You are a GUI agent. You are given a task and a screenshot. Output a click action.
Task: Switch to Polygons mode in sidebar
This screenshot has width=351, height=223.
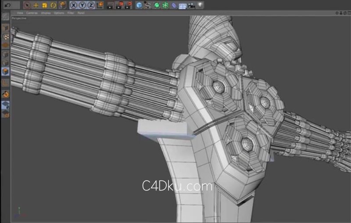pos(6,72)
